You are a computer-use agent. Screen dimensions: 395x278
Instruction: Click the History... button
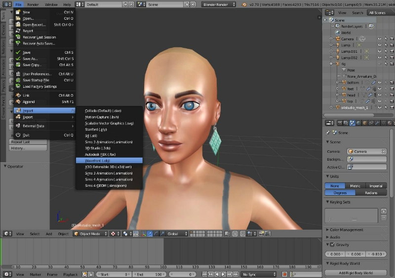(28, 148)
